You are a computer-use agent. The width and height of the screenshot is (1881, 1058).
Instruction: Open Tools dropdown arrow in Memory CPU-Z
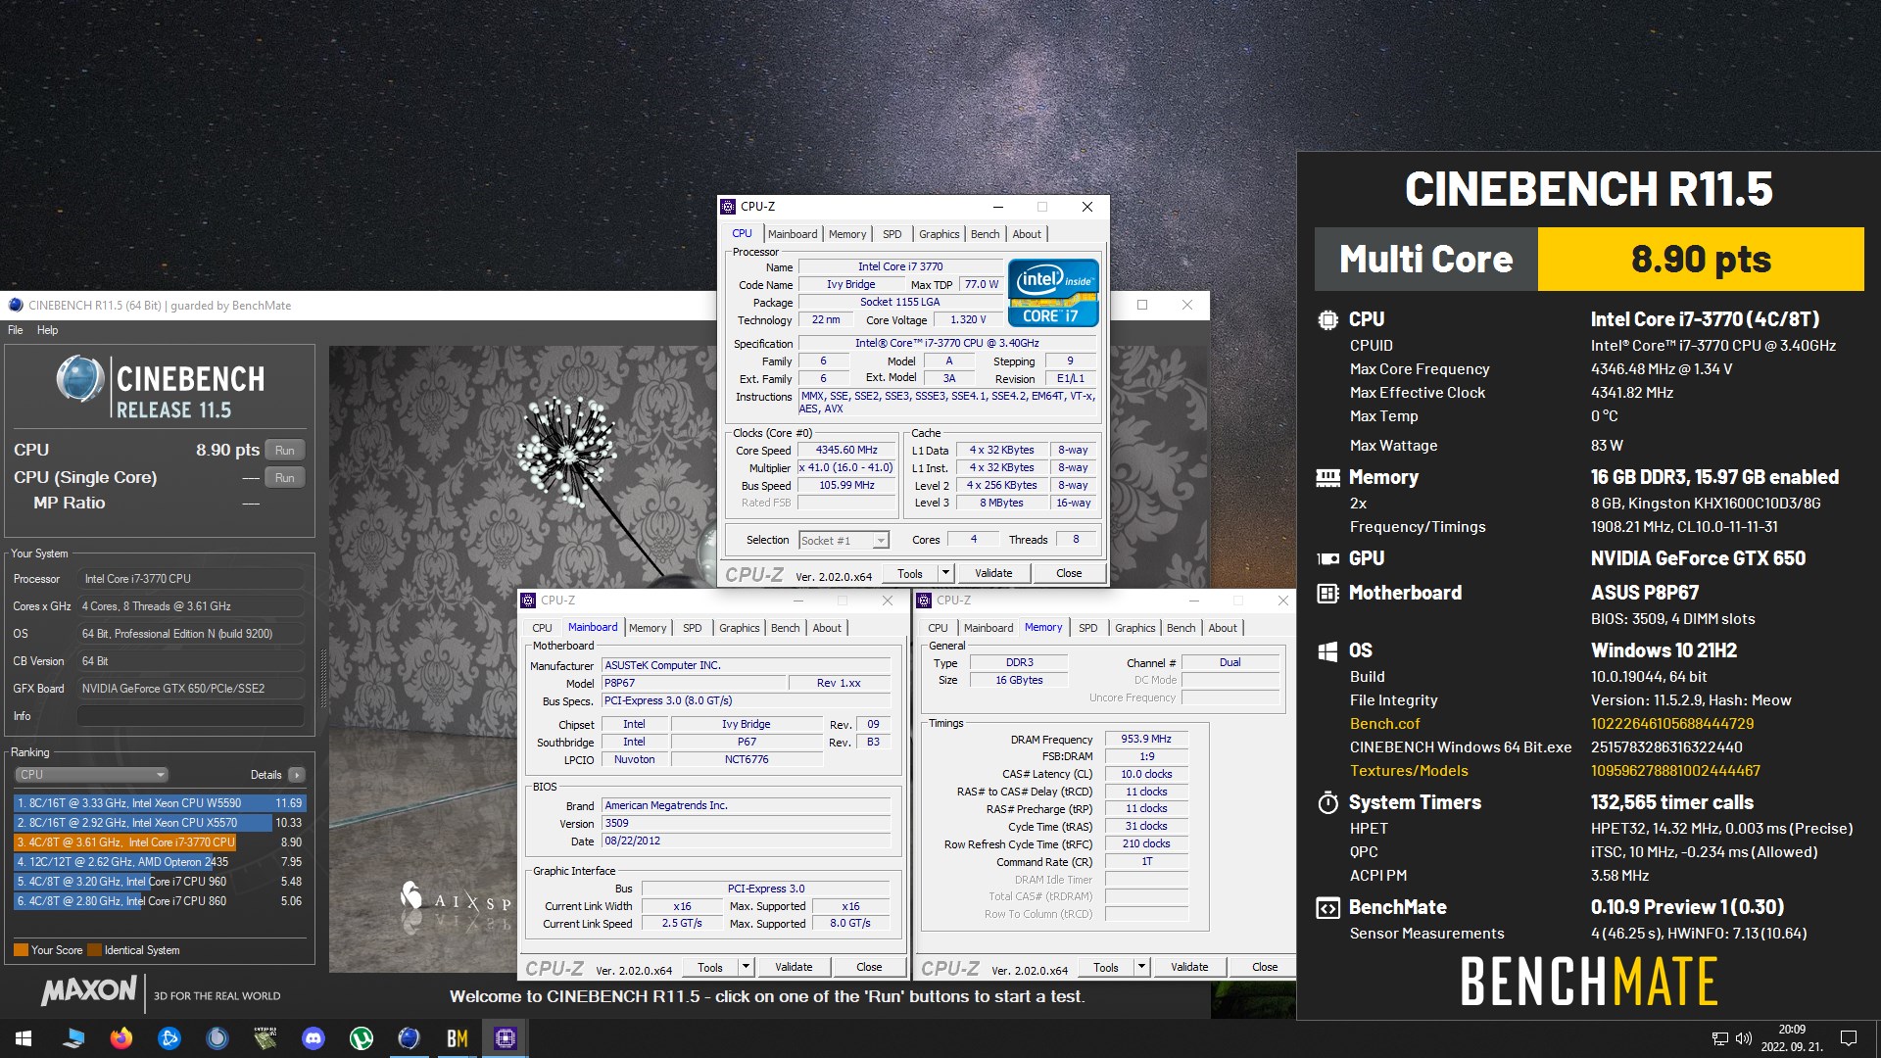click(1141, 967)
